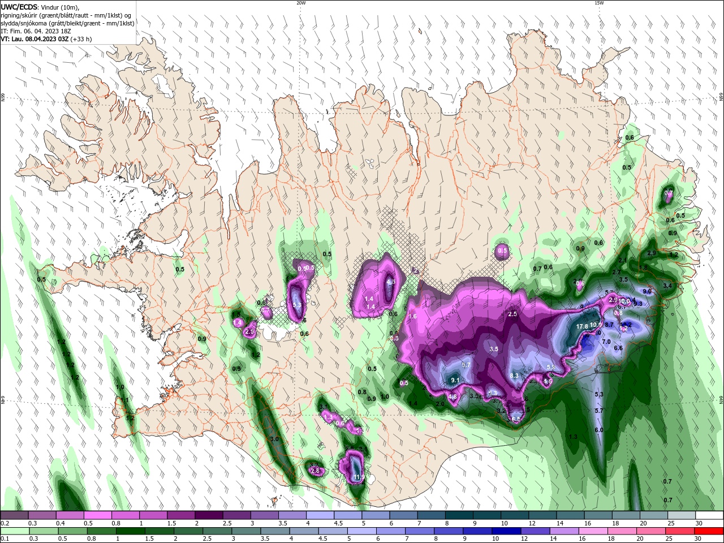Screen dimensions: 724x543
Task: Click the '2.0' map value south of the snow area
Action: pyautogui.click(x=440, y=404)
